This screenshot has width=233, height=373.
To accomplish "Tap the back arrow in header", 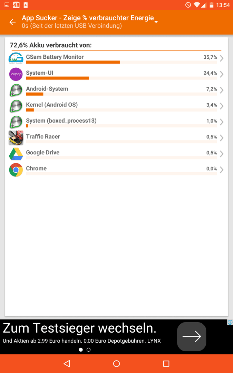I will tap(12, 22).
